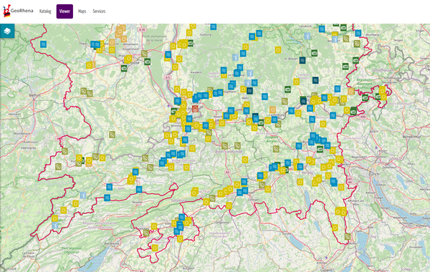Select the red house marker near Basel
430x272 pixels.
point(195,109)
